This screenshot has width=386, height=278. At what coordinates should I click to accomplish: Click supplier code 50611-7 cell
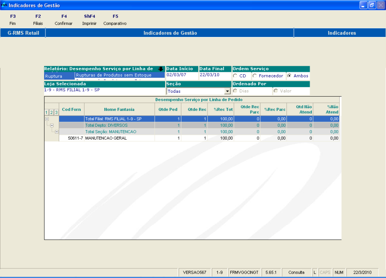click(x=71, y=138)
